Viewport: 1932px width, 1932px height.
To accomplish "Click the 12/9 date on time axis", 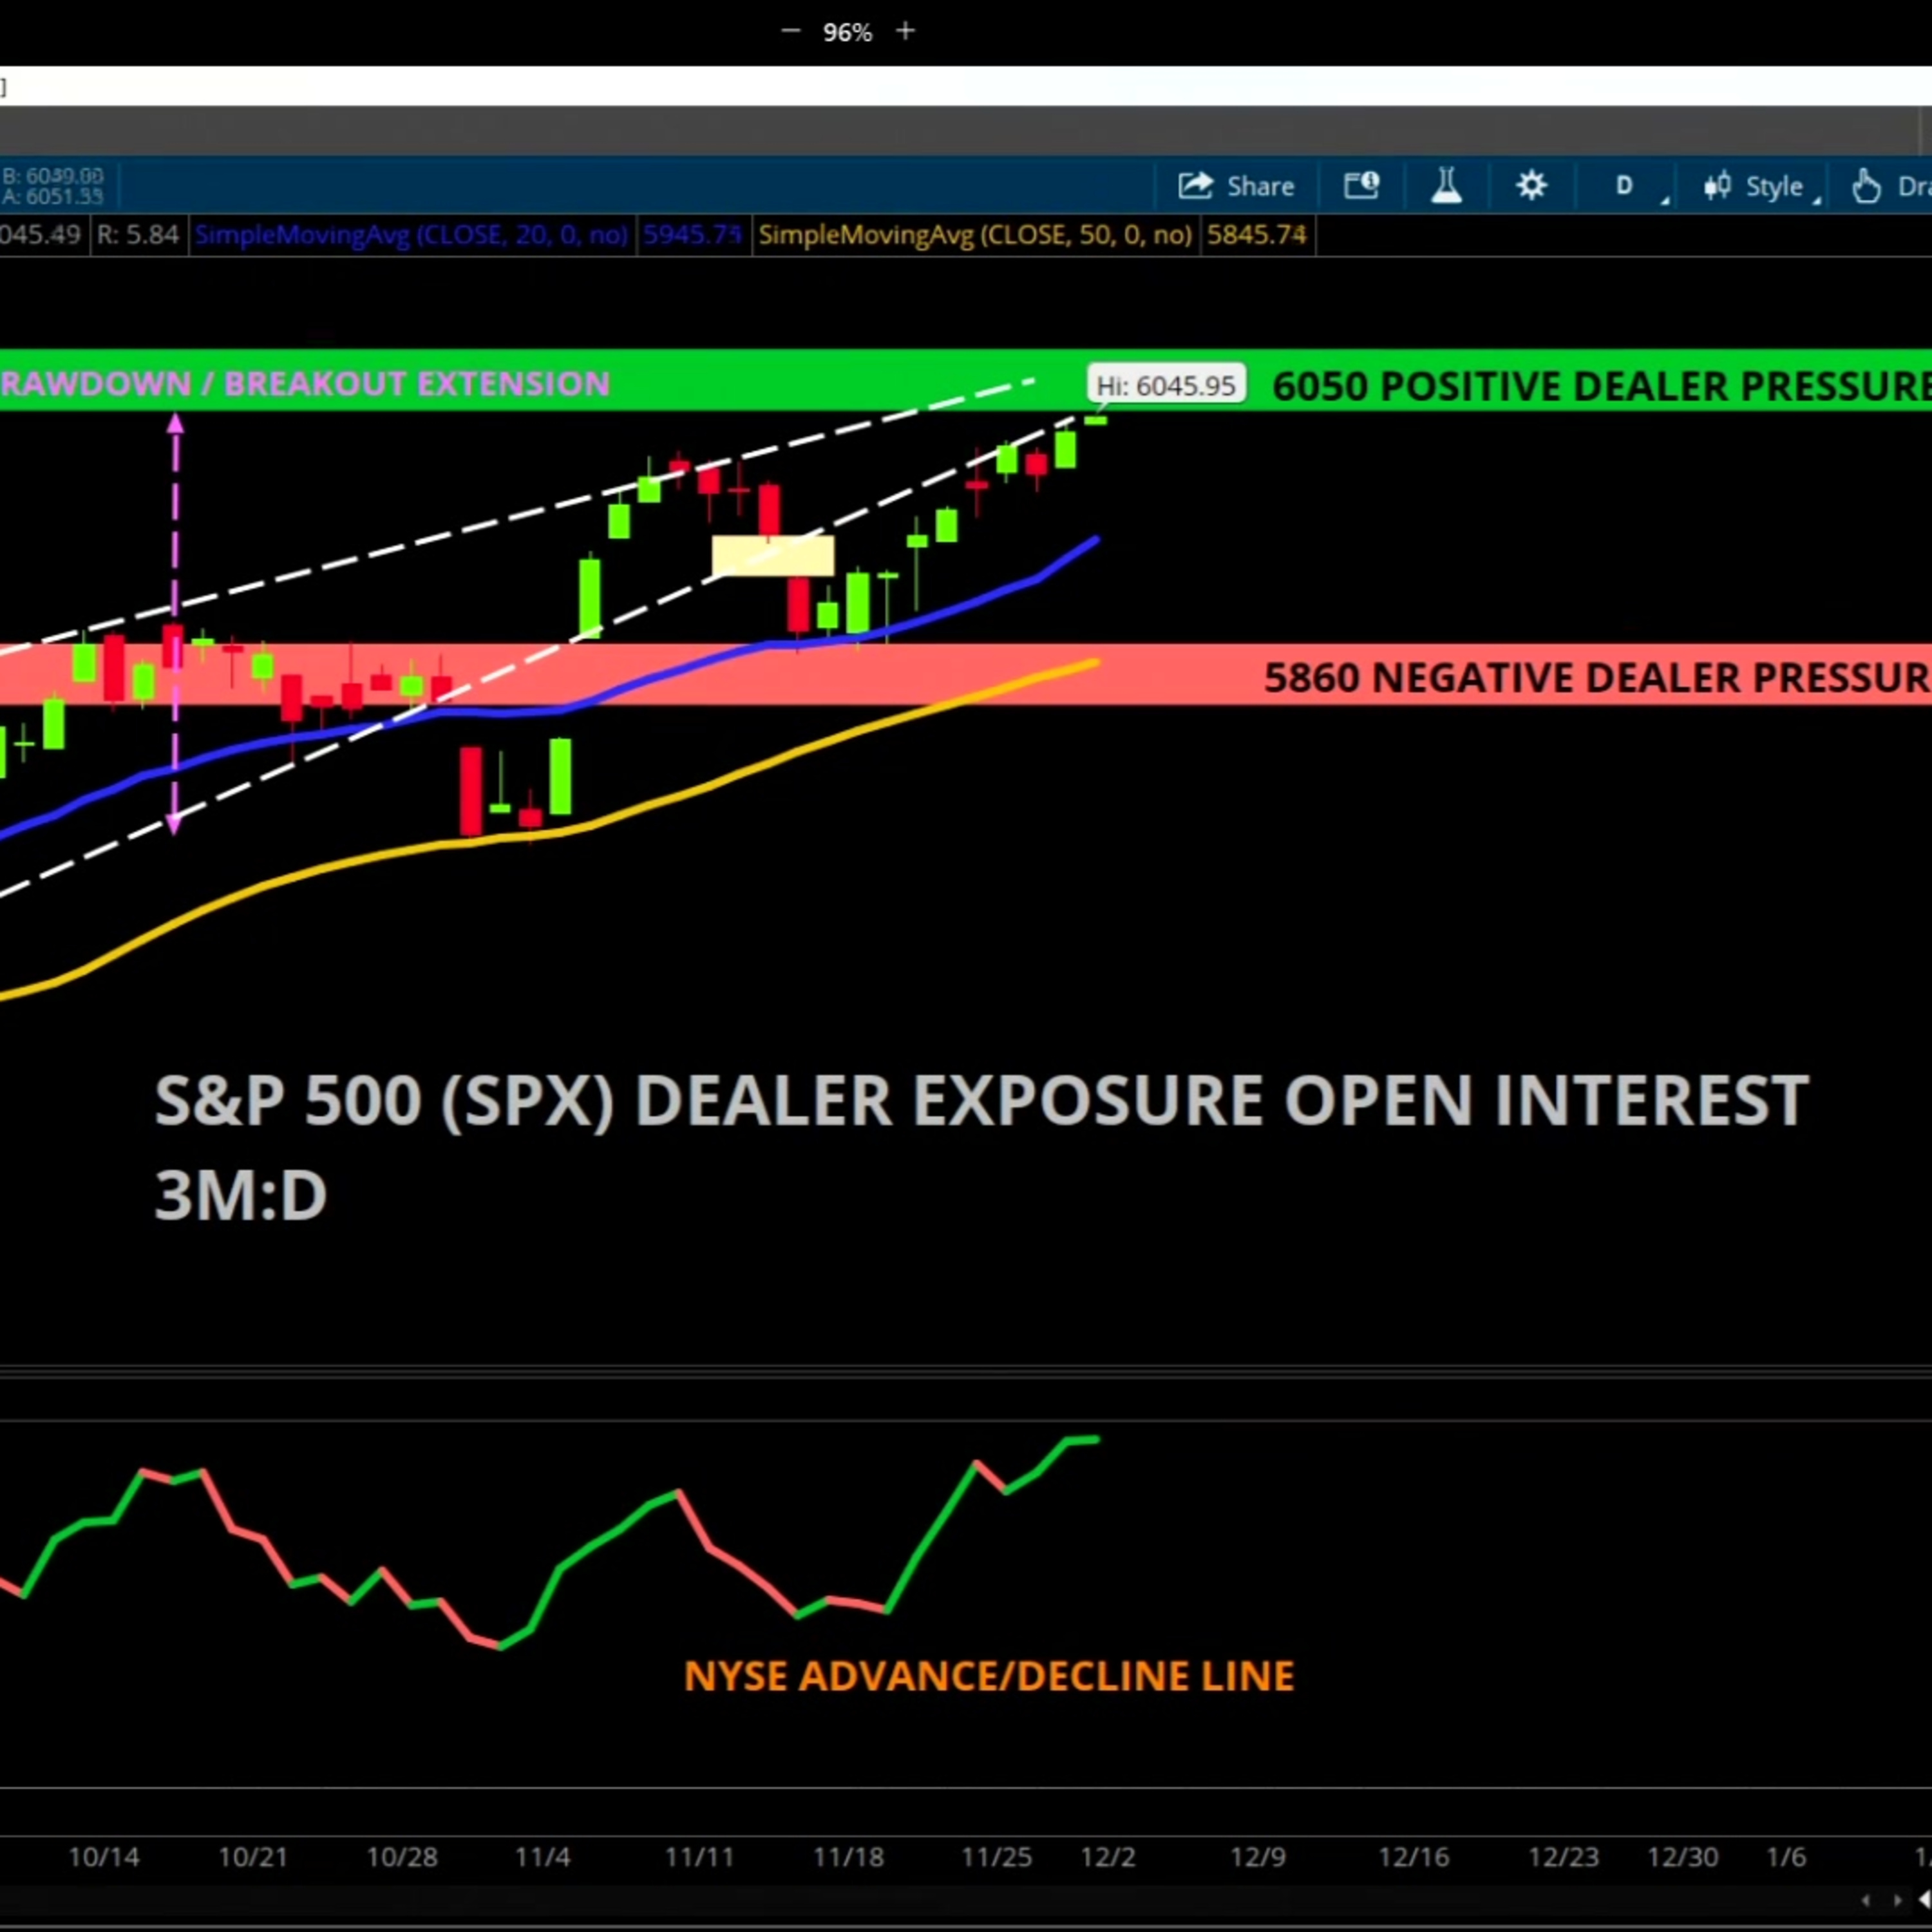I will [1258, 1857].
